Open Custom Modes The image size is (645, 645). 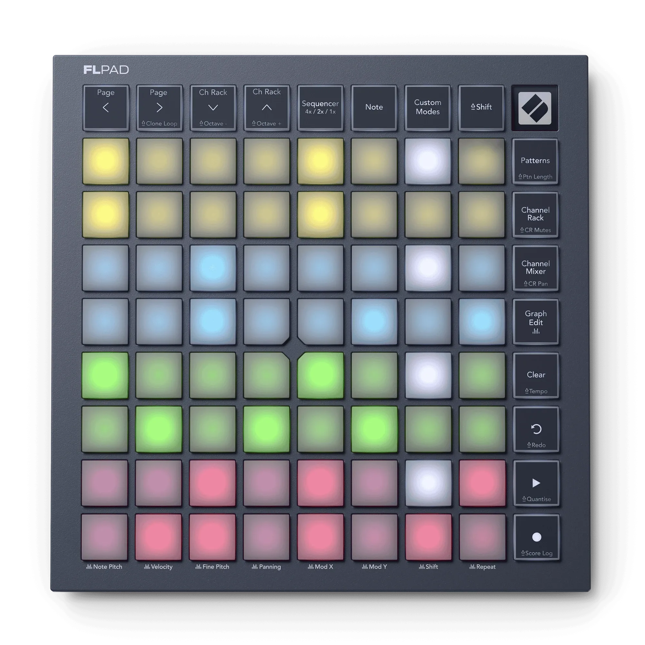click(x=428, y=107)
